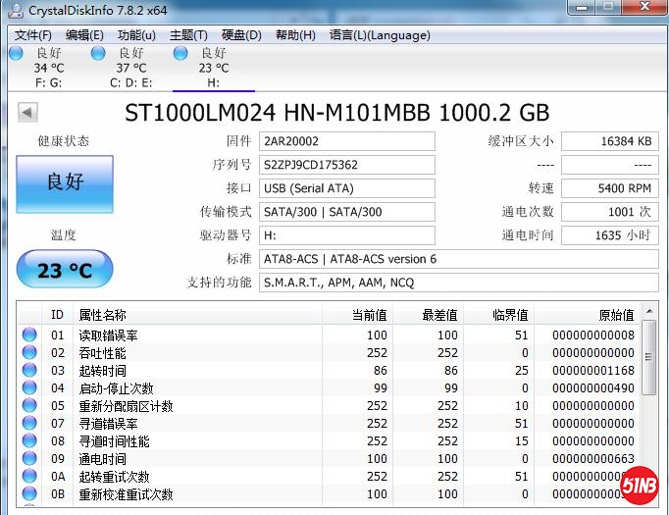
Task: Open the 主题(T) menu
Action: click(x=188, y=35)
